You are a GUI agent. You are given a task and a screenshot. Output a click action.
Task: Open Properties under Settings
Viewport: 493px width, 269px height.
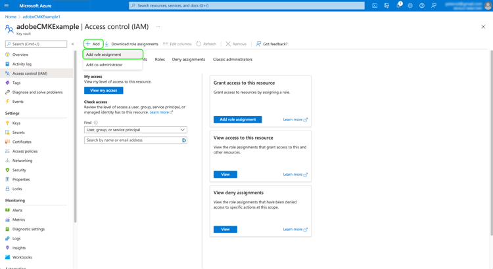tap(21, 180)
